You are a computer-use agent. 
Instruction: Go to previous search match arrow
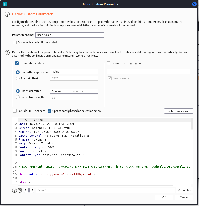26,190
